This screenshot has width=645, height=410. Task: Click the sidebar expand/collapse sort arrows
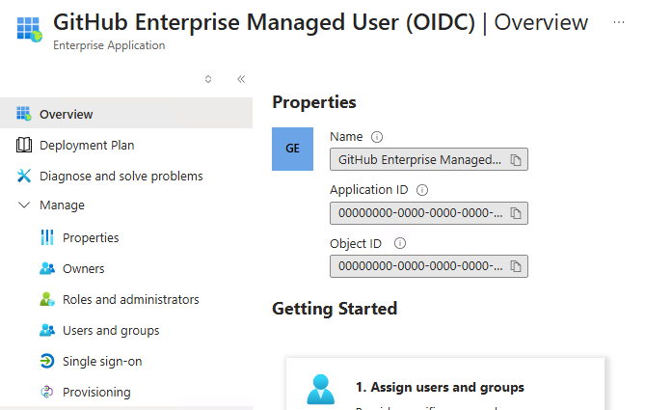pyautogui.click(x=208, y=79)
